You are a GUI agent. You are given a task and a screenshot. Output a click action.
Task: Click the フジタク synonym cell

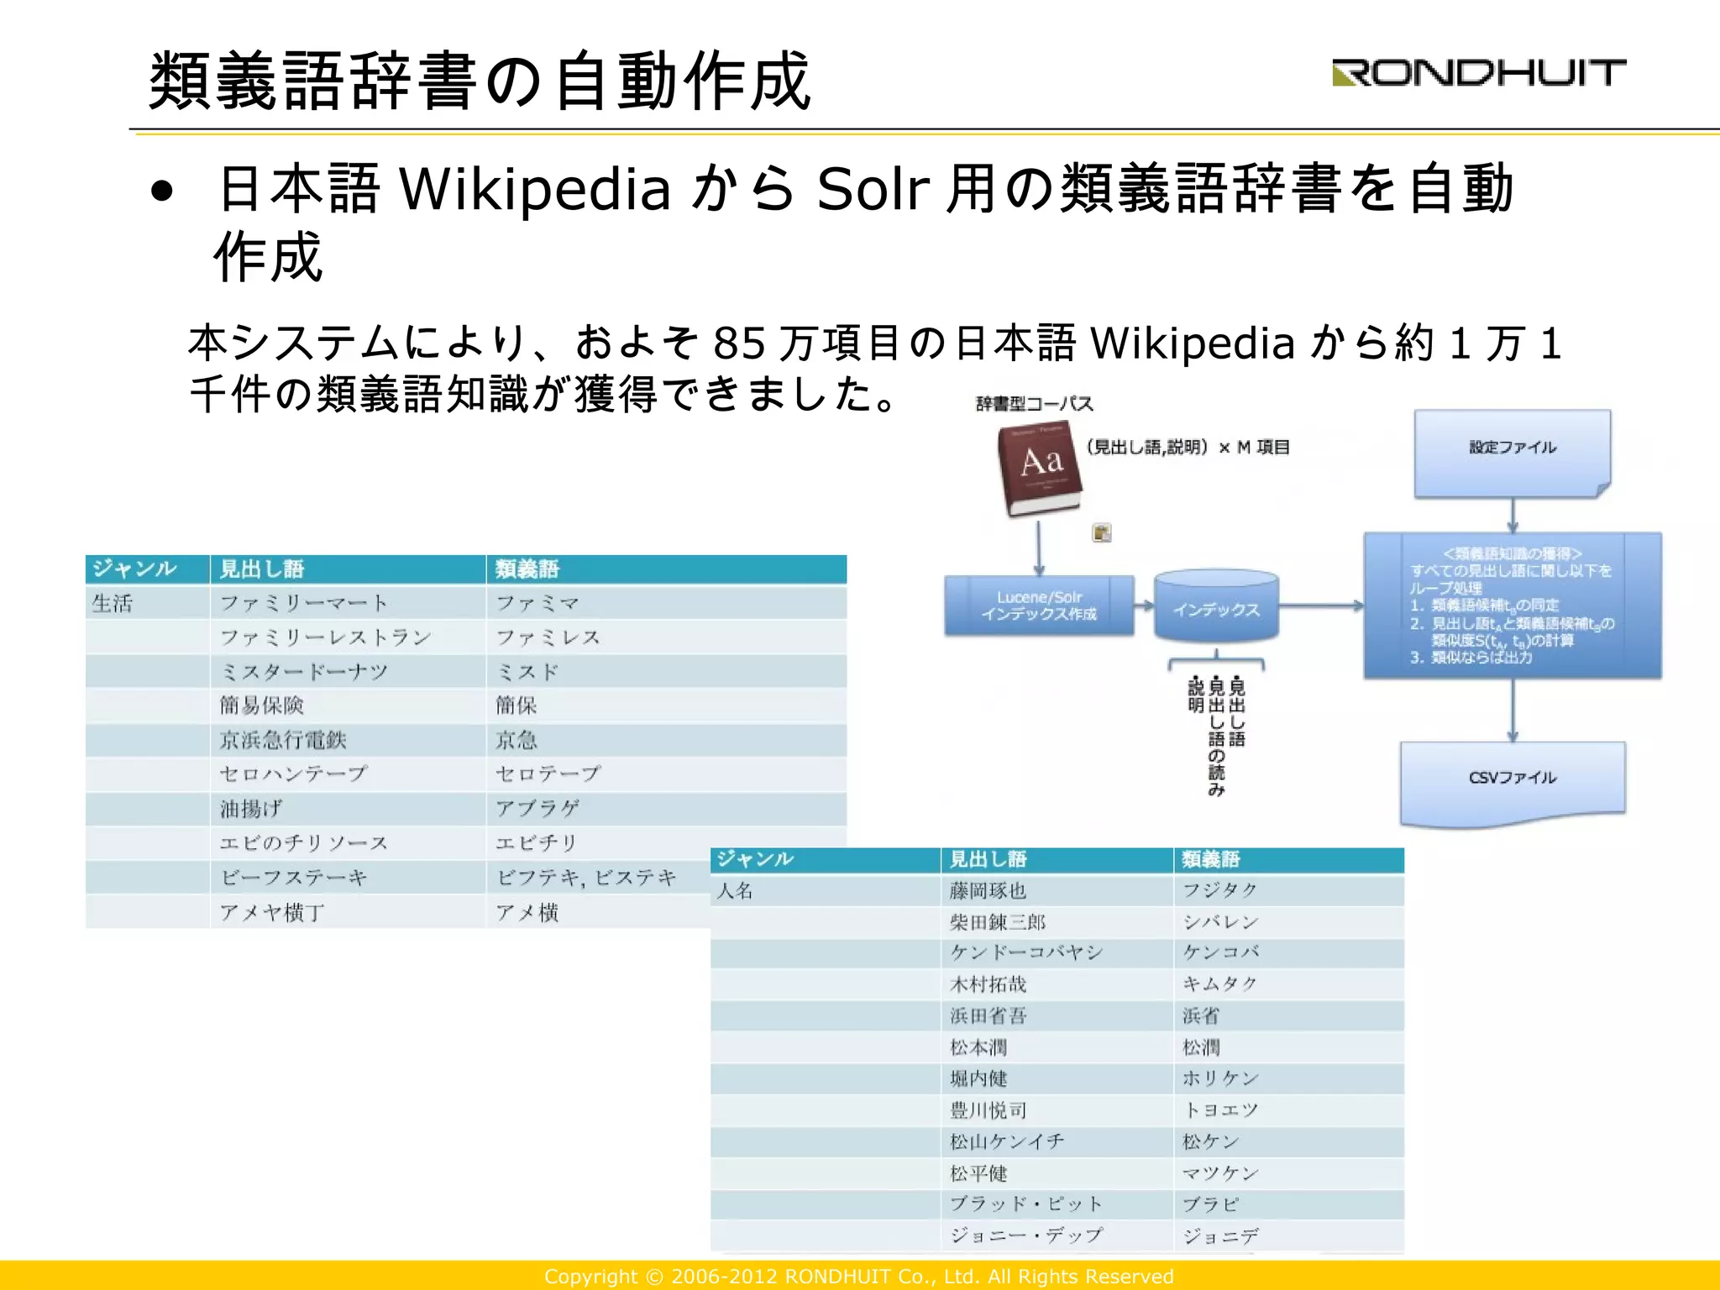(1289, 891)
